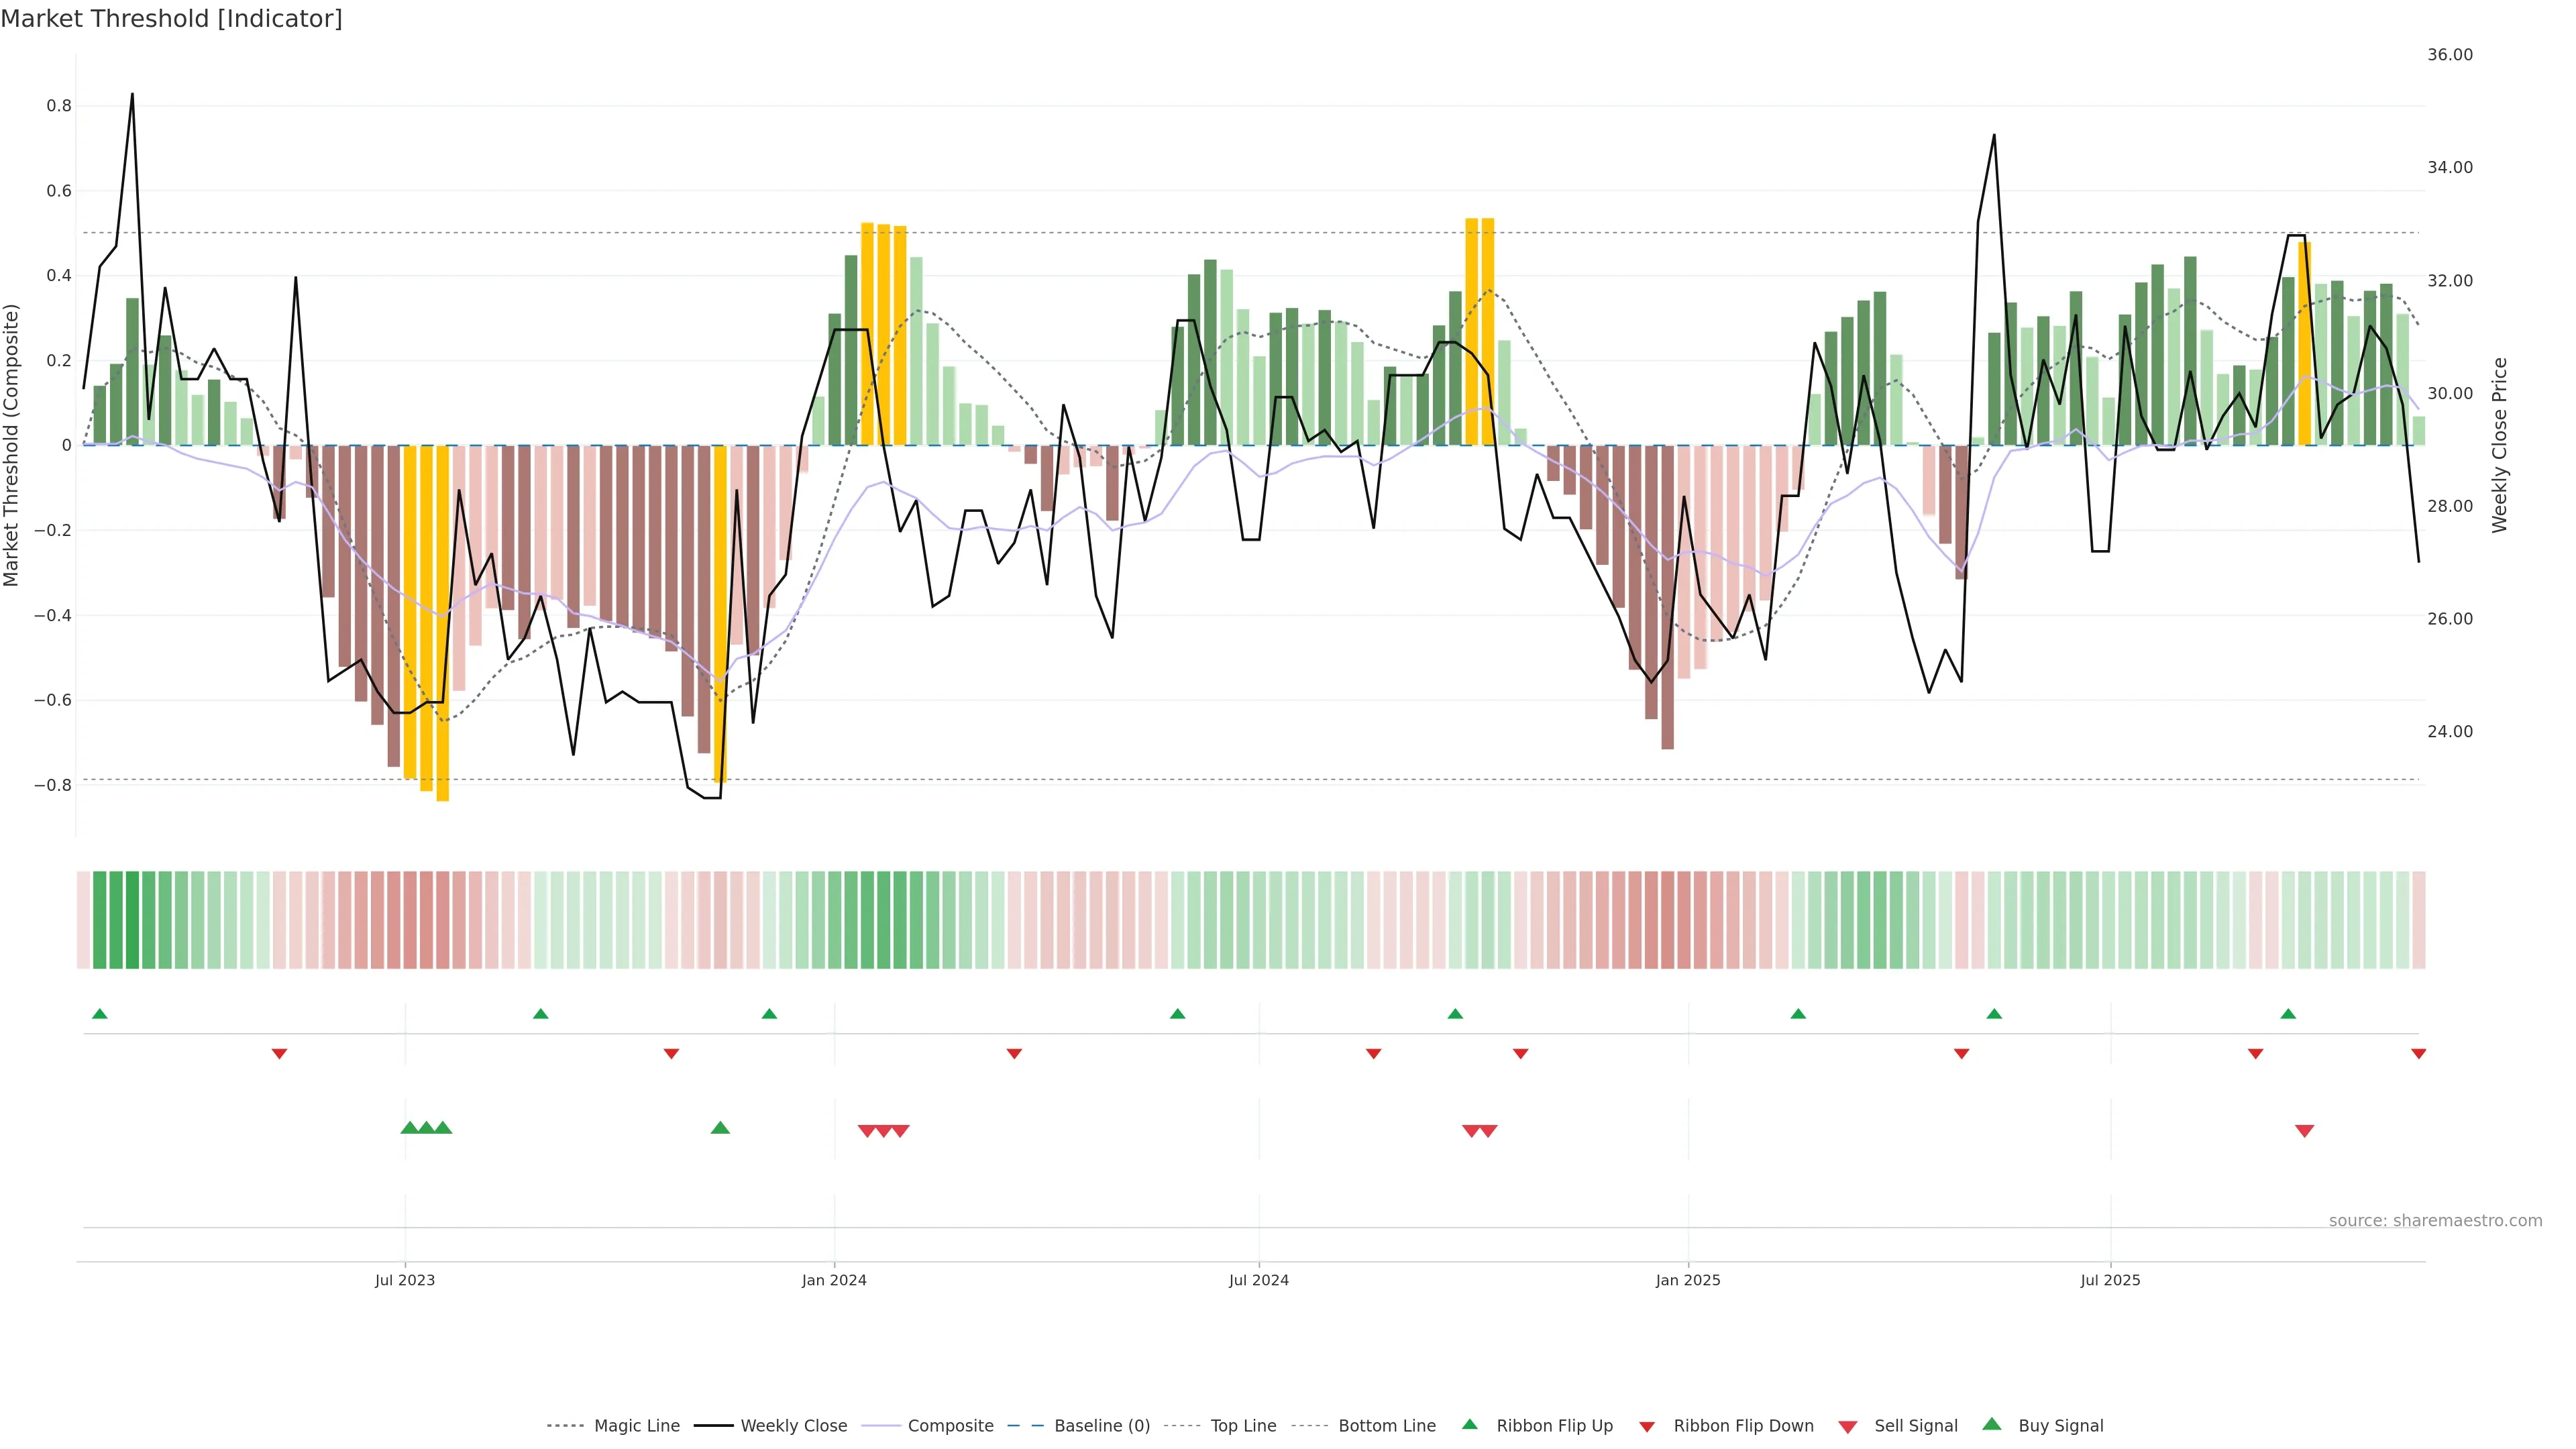Hide the Top Line legend entry

[x=1243, y=1426]
